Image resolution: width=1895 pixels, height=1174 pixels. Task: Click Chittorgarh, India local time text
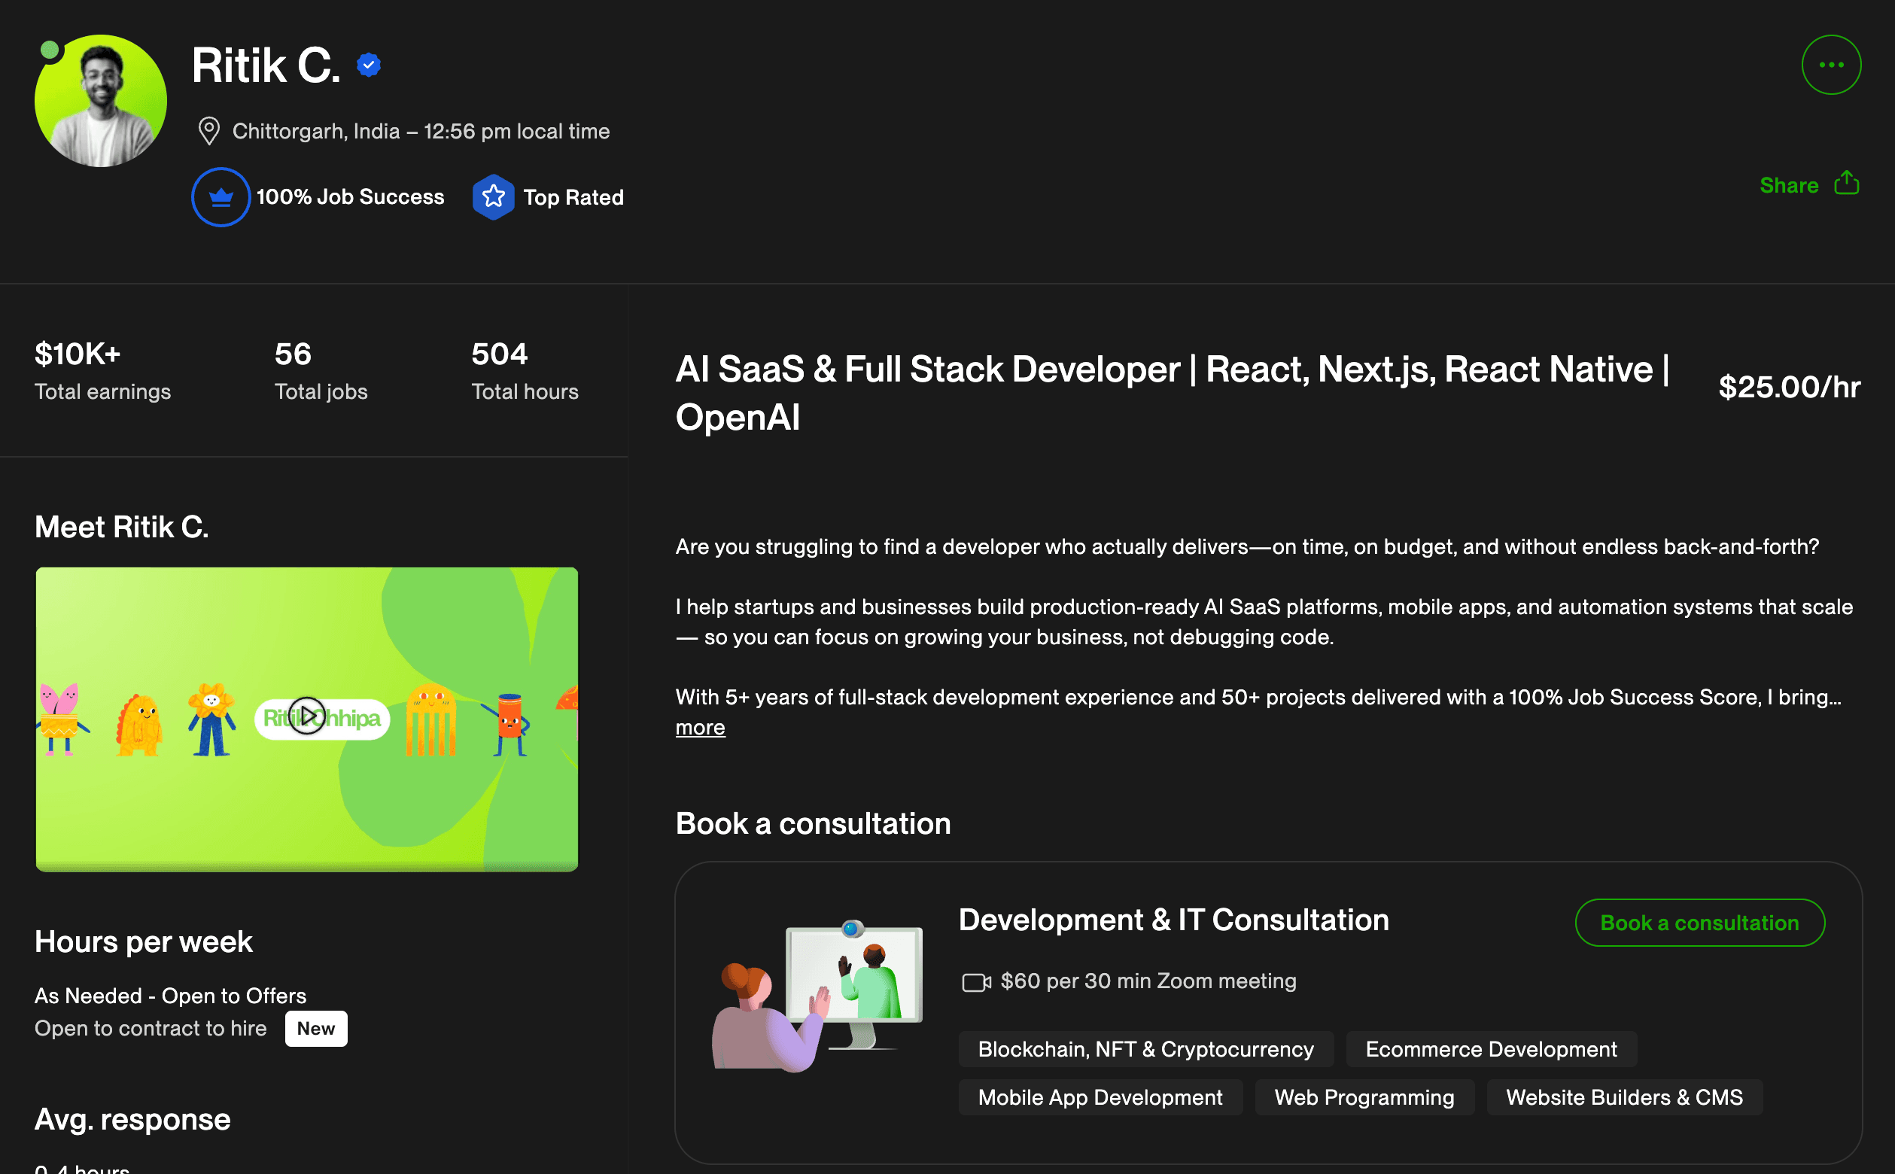[x=421, y=130]
